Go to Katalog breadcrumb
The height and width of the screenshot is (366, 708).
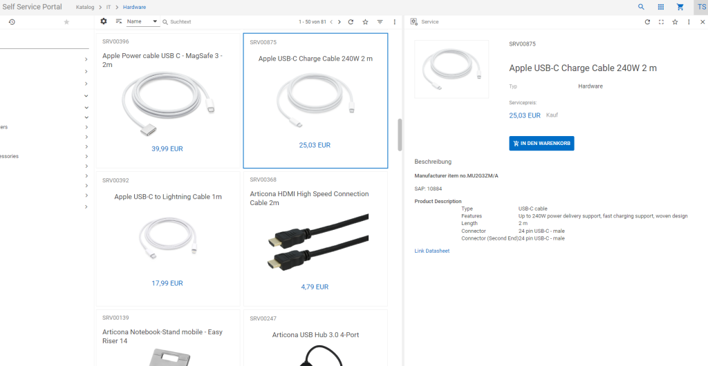(85, 7)
